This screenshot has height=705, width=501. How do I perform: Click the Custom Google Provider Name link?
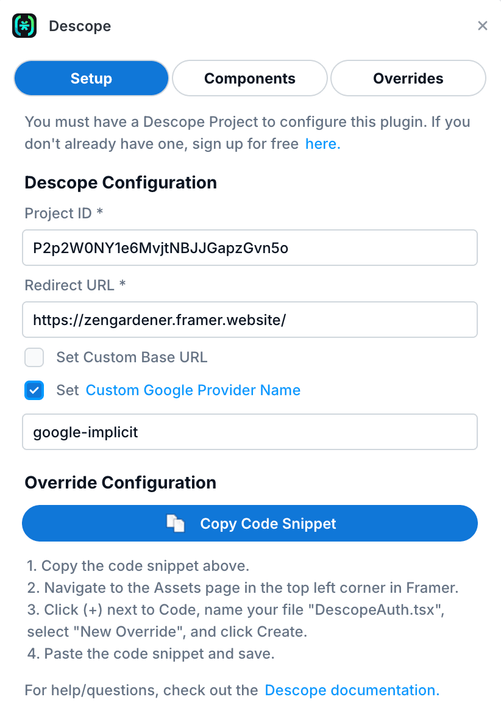[193, 390]
